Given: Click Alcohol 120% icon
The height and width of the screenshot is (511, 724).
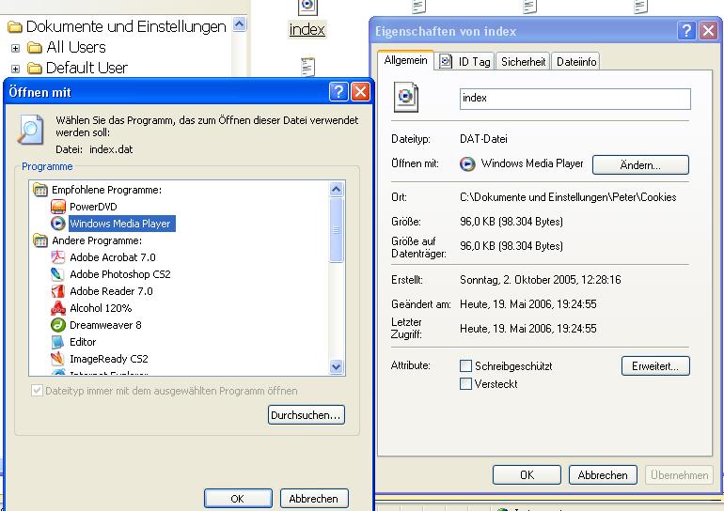Looking at the screenshot, I should click(58, 308).
